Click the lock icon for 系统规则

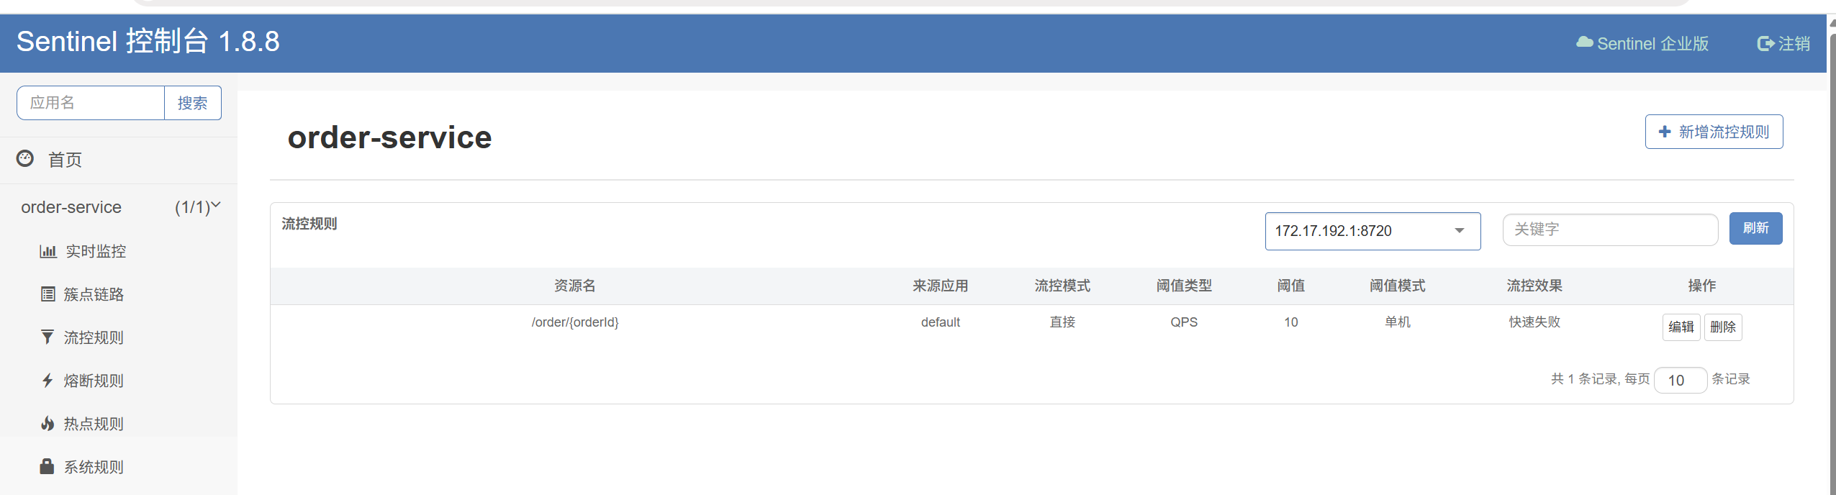[x=47, y=466]
